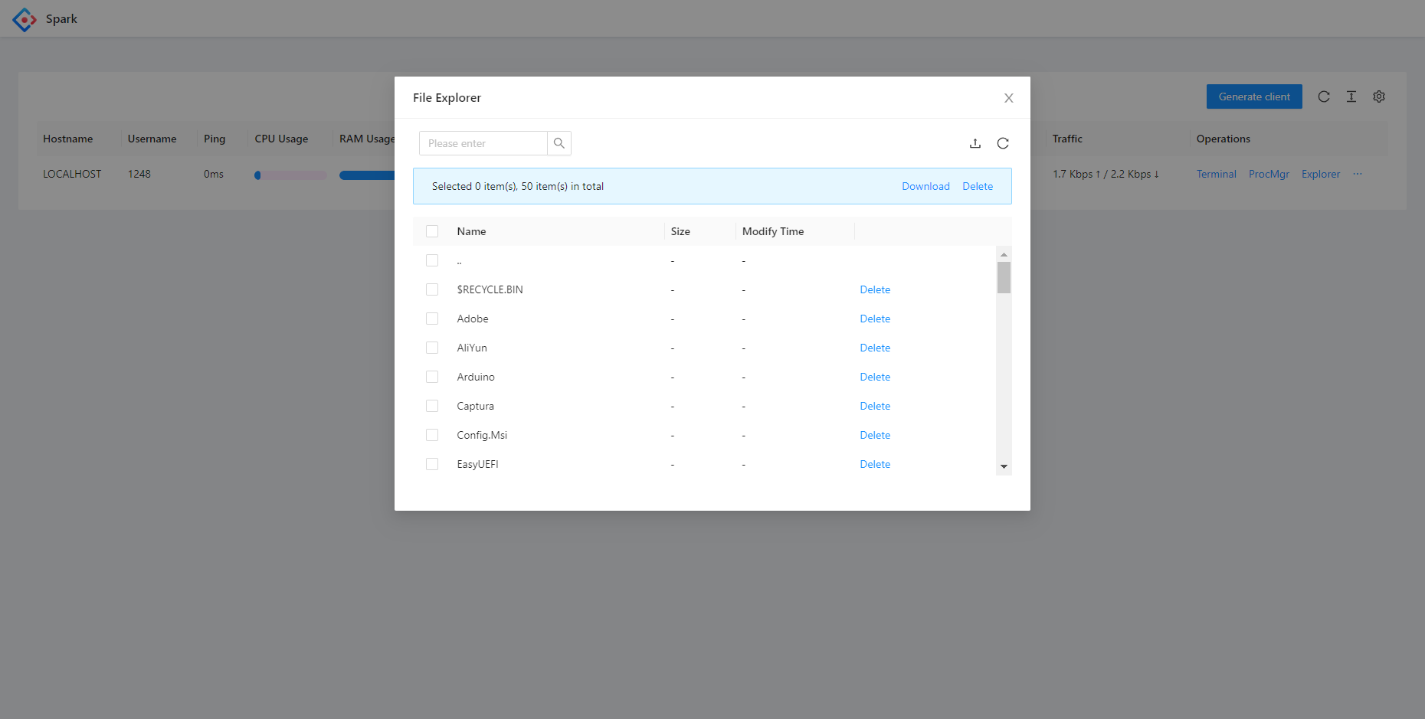Click the Generate client button
This screenshot has height=719, width=1425.
pos(1254,96)
